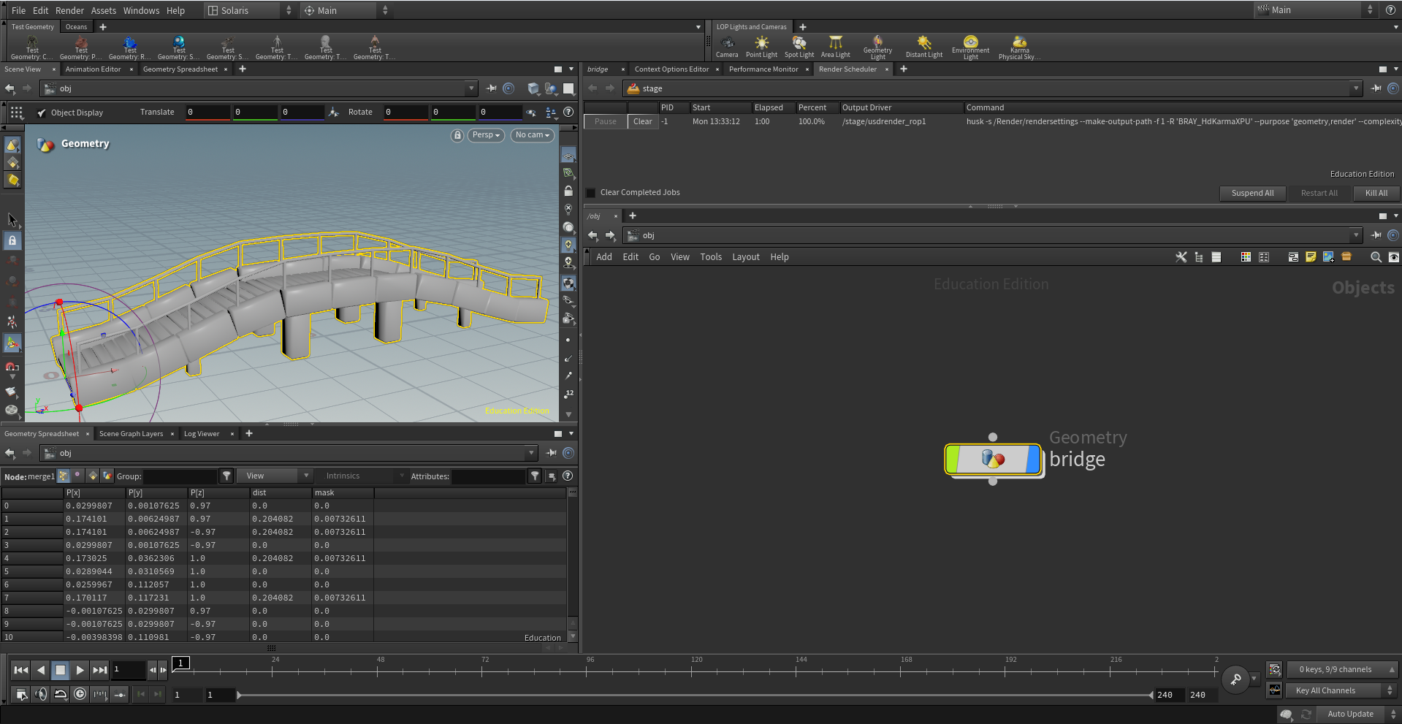The height and width of the screenshot is (724, 1402).
Task: Click the Clear job button
Action: coord(643,122)
